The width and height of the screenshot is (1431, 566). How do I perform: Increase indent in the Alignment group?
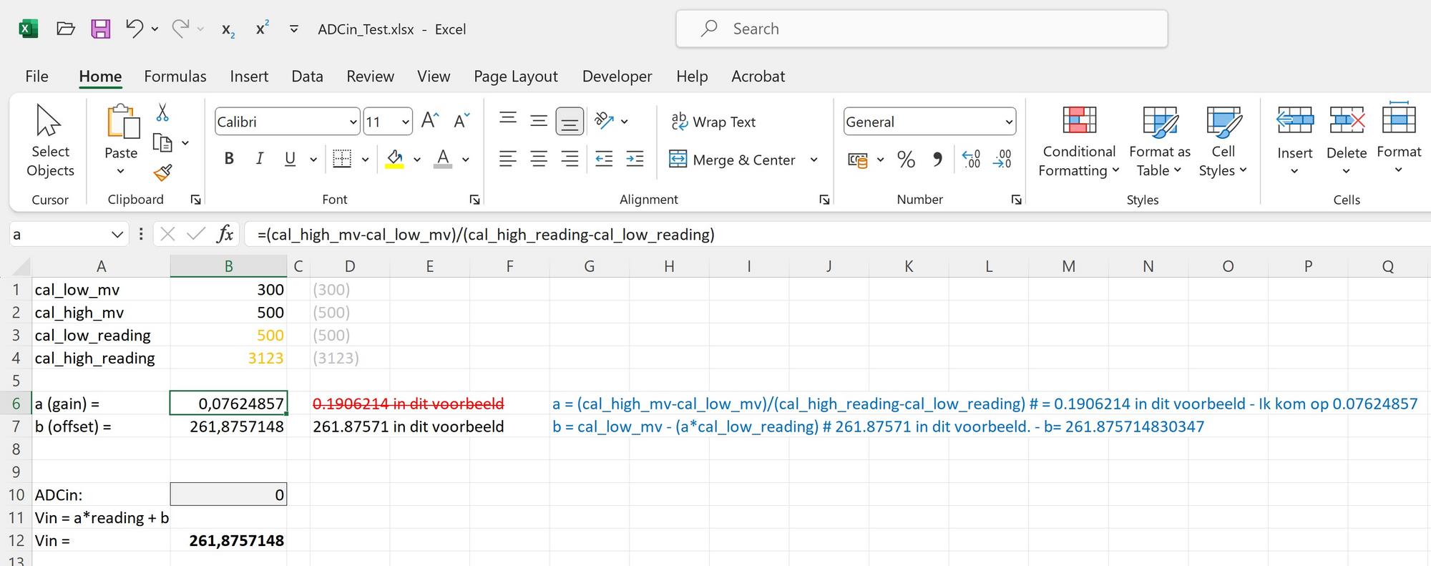pos(635,159)
